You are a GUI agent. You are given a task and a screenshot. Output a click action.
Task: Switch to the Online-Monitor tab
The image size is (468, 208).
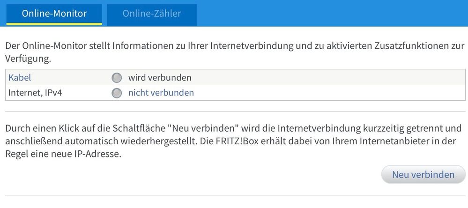tap(54, 14)
